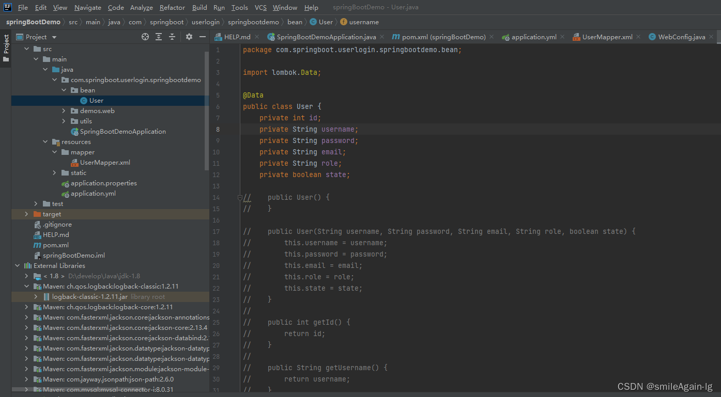Switch to the pom.xml (springBootDemo) tab
Viewport: 721px width, 397px height.
443,37
